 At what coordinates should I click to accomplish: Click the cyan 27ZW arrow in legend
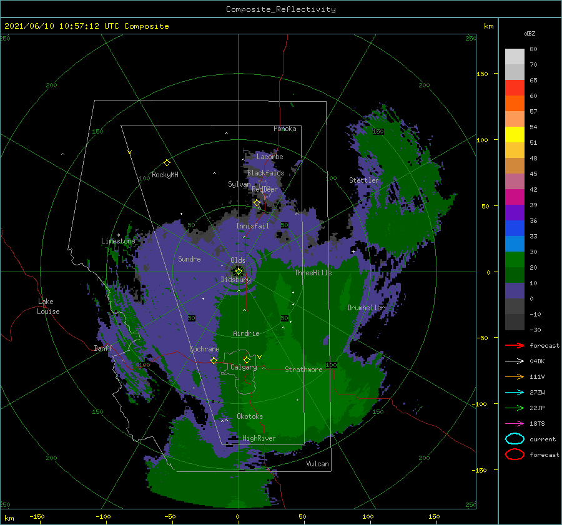click(x=515, y=393)
